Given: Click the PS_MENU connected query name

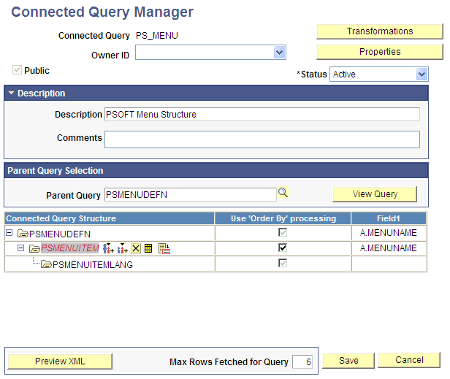Looking at the screenshot, I should [157, 36].
